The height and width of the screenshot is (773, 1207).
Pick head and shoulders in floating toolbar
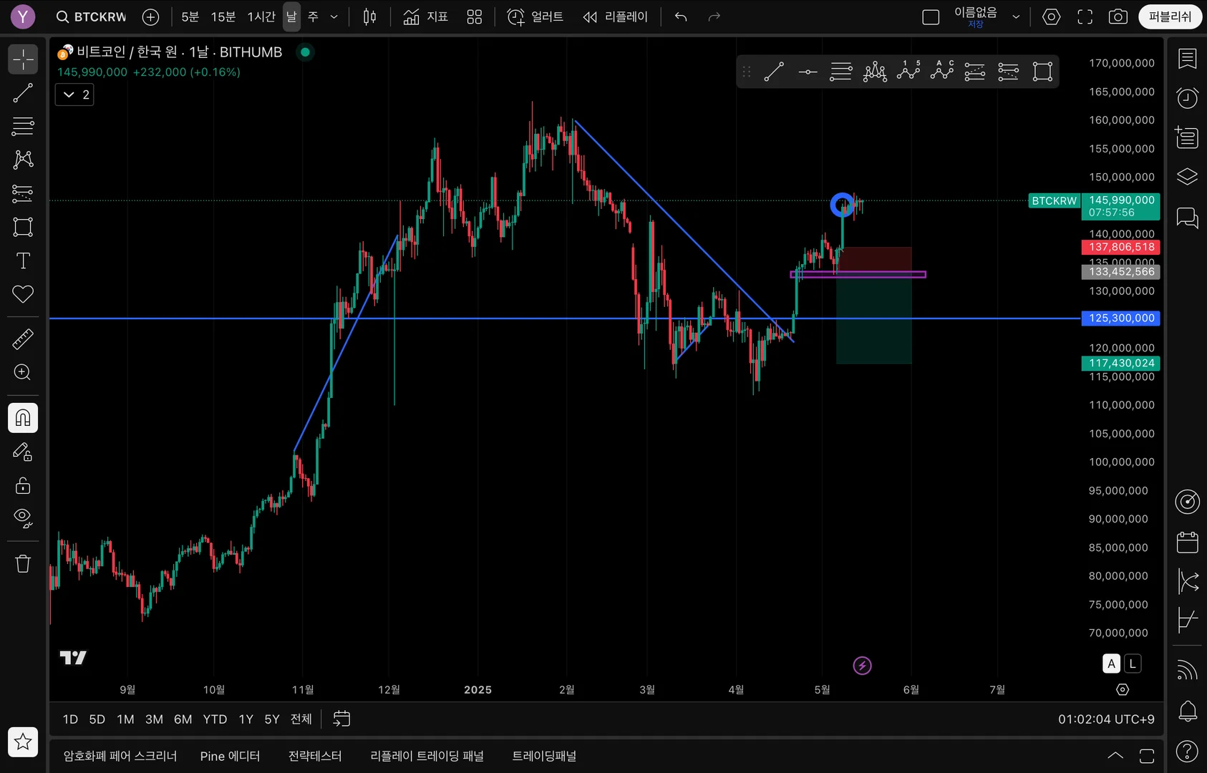(x=875, y=72)
